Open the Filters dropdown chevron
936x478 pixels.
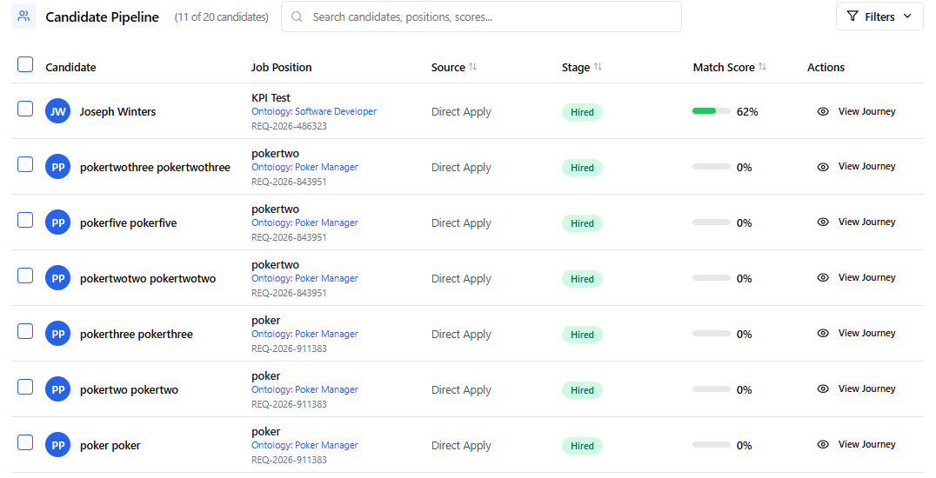[907, 17]
